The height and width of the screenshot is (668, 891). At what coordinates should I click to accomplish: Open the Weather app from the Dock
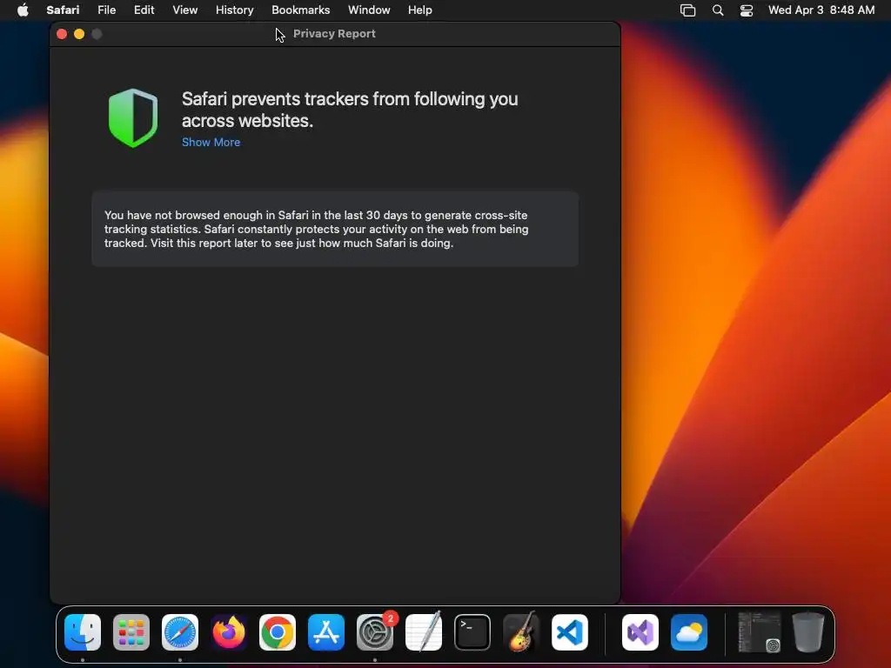689,632
